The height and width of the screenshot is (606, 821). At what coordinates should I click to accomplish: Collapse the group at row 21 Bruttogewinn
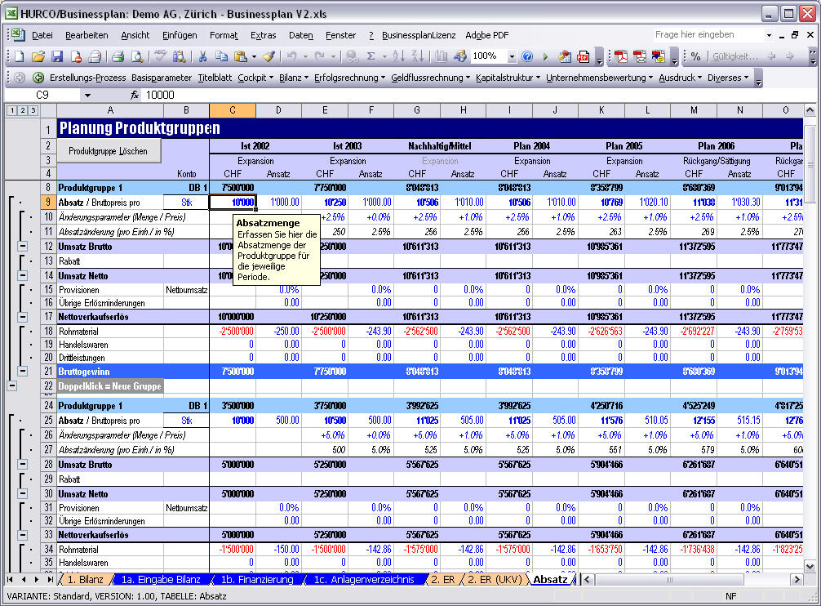click(x=23, y=371)
